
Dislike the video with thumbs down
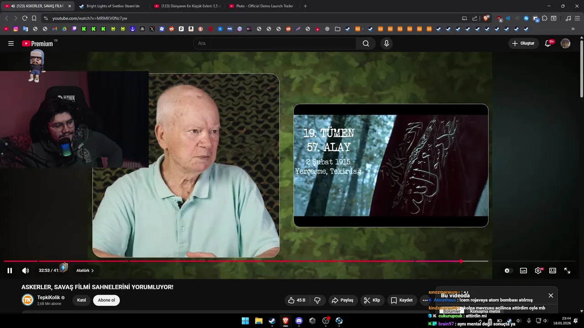point(317,300)
